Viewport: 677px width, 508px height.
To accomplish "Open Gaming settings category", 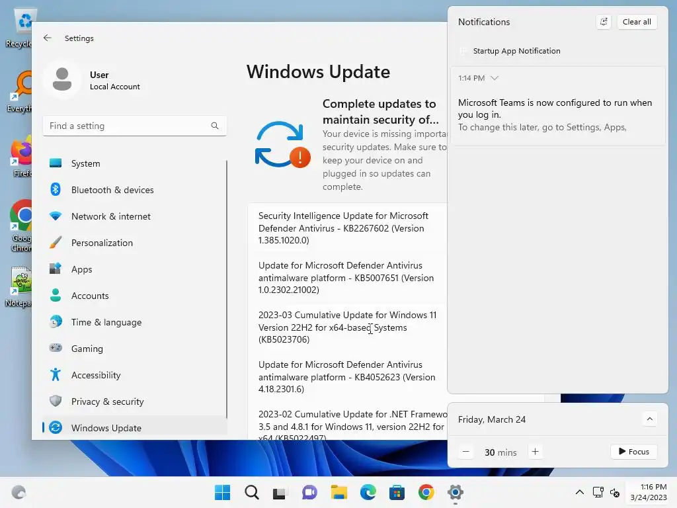I will coord(135,348).
